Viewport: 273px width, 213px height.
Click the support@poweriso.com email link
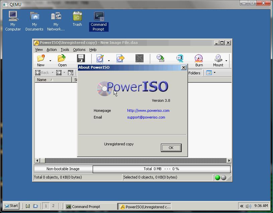click(x=146, y=117)
